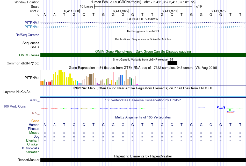Click the GTEx PITPNM3 track label
The height and width of the screenshot is (166, 246).
(32, 78)
